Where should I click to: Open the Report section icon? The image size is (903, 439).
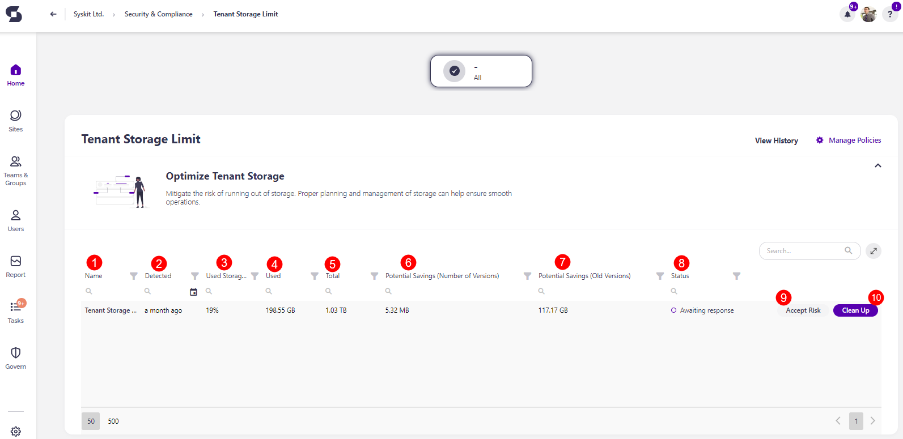tap(15, 262)
